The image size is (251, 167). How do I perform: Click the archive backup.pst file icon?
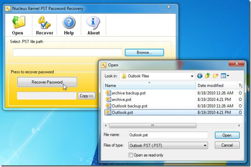pyautogui.click(x=108, y=93)
